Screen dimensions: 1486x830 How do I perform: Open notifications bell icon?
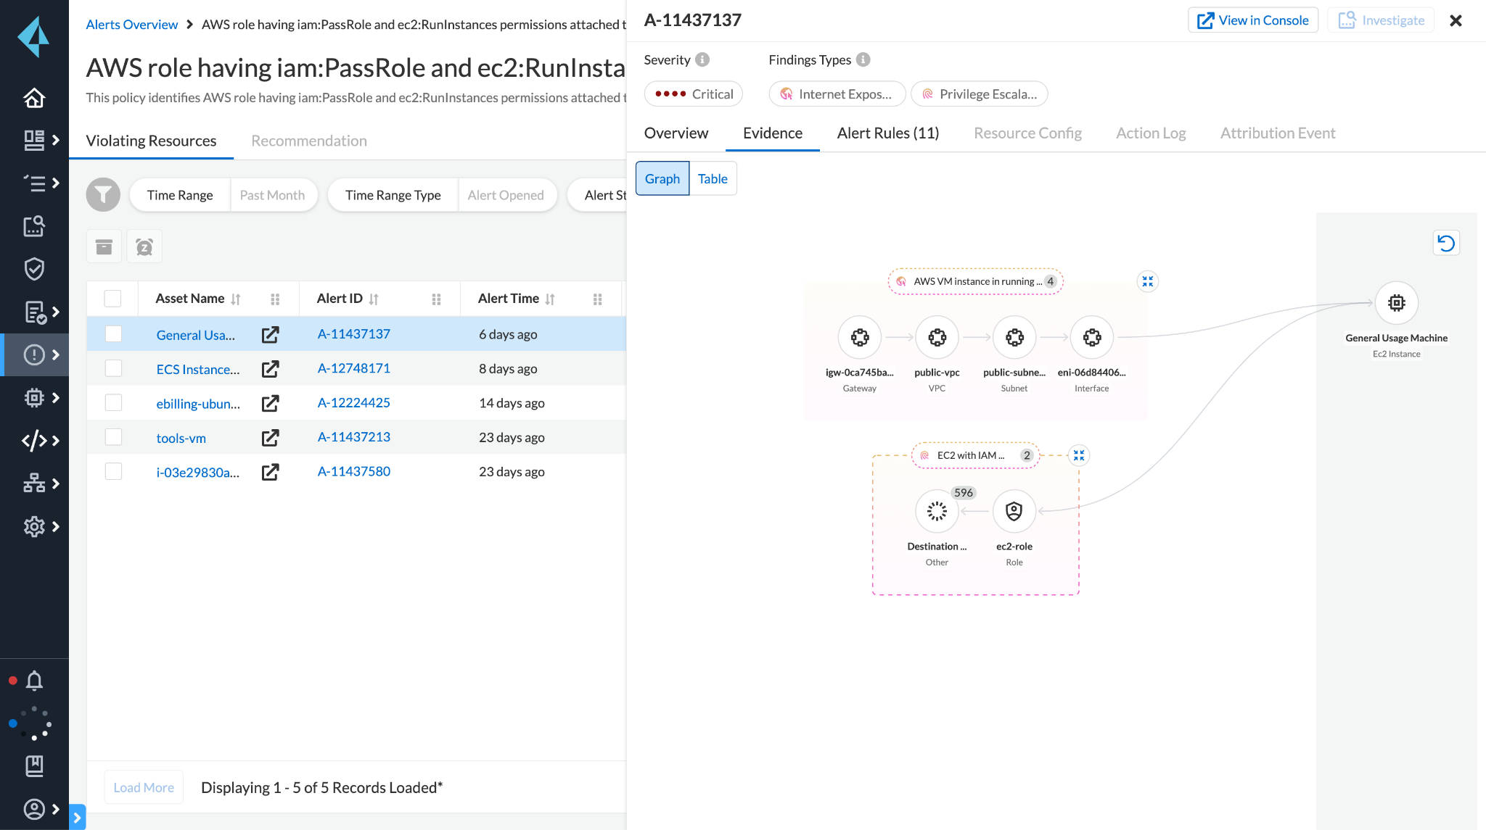tap(34, 680)
